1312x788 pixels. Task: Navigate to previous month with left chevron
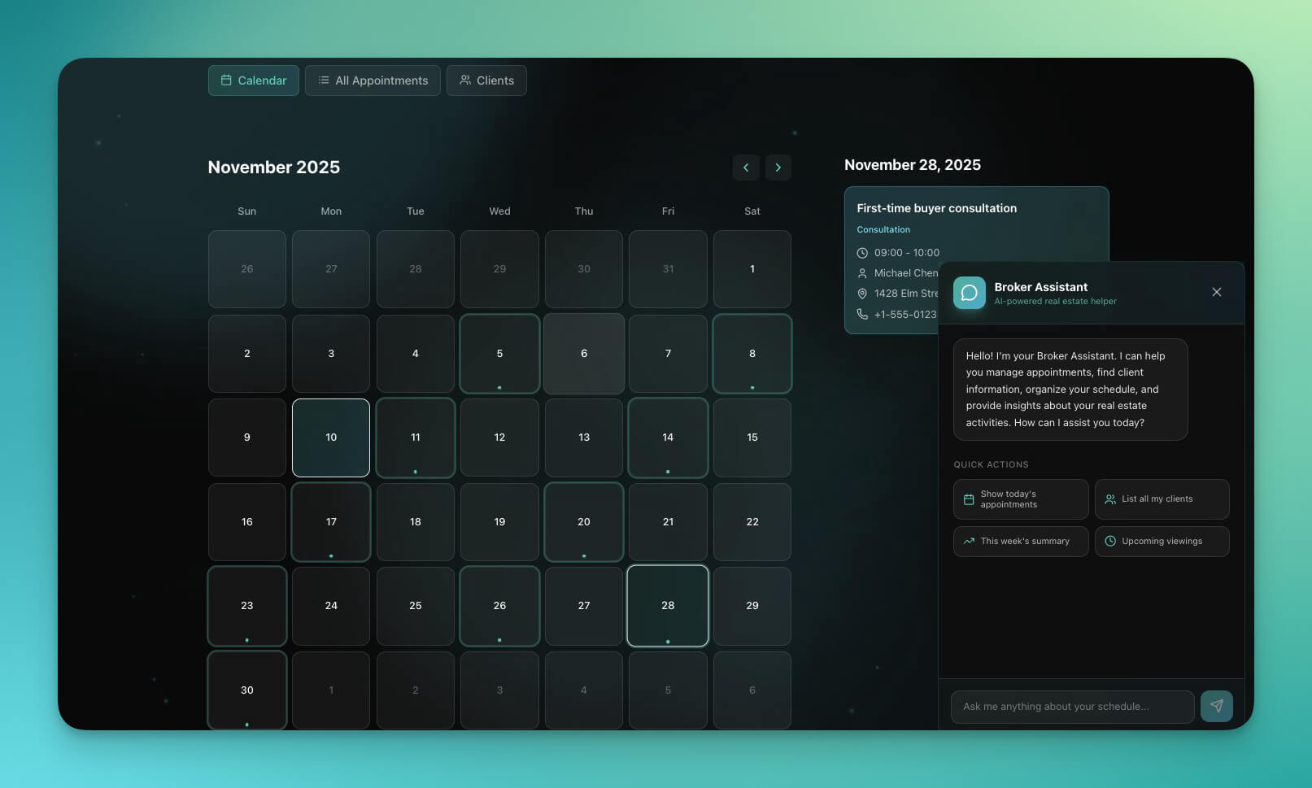click(x=746, y=167)
